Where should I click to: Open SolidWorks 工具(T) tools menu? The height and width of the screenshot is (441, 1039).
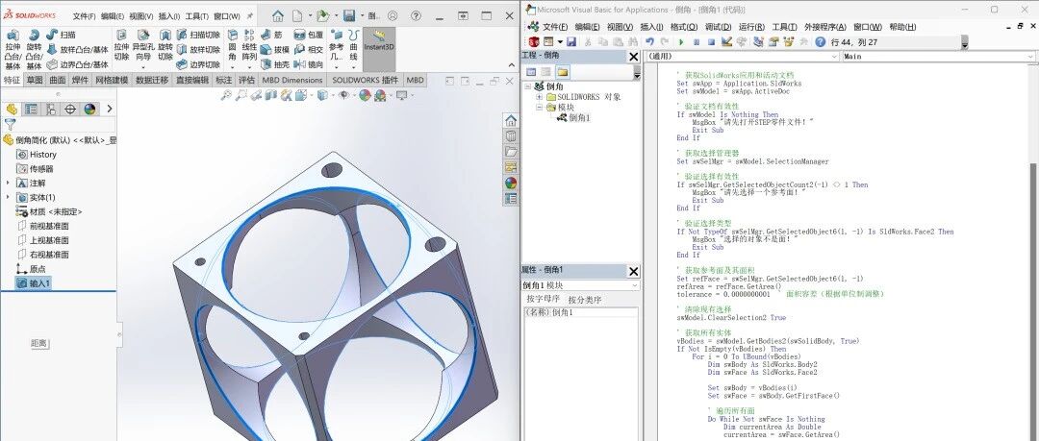(197, 16)
